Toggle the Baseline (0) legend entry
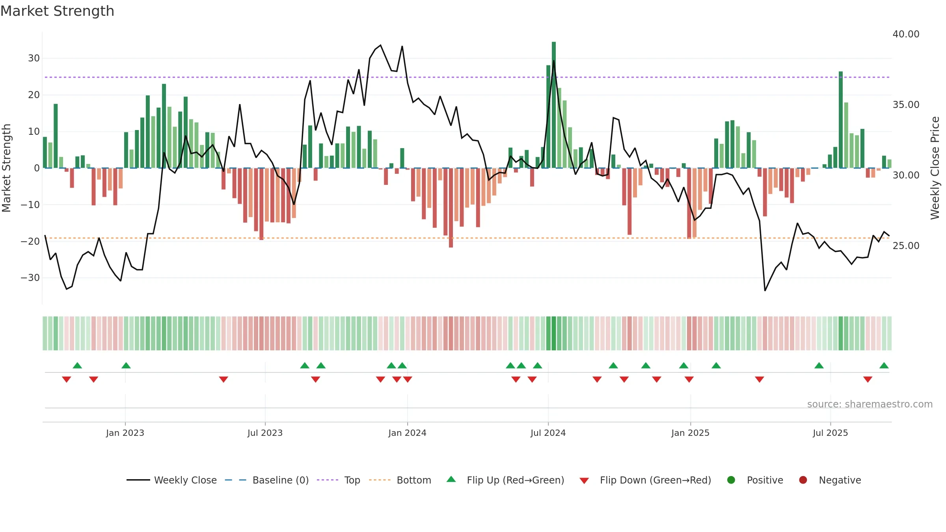 (x=267, y=480)
